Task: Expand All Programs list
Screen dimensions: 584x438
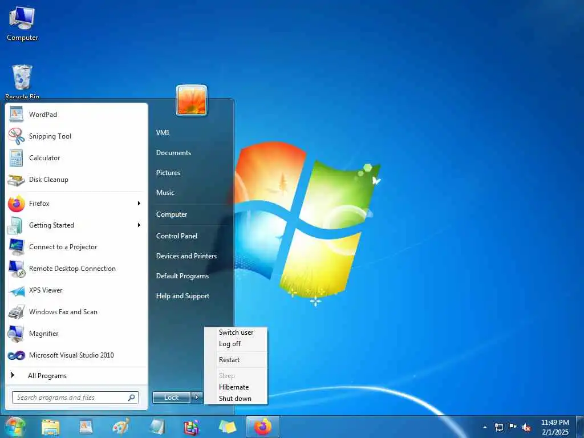Action: pos(76,375)
